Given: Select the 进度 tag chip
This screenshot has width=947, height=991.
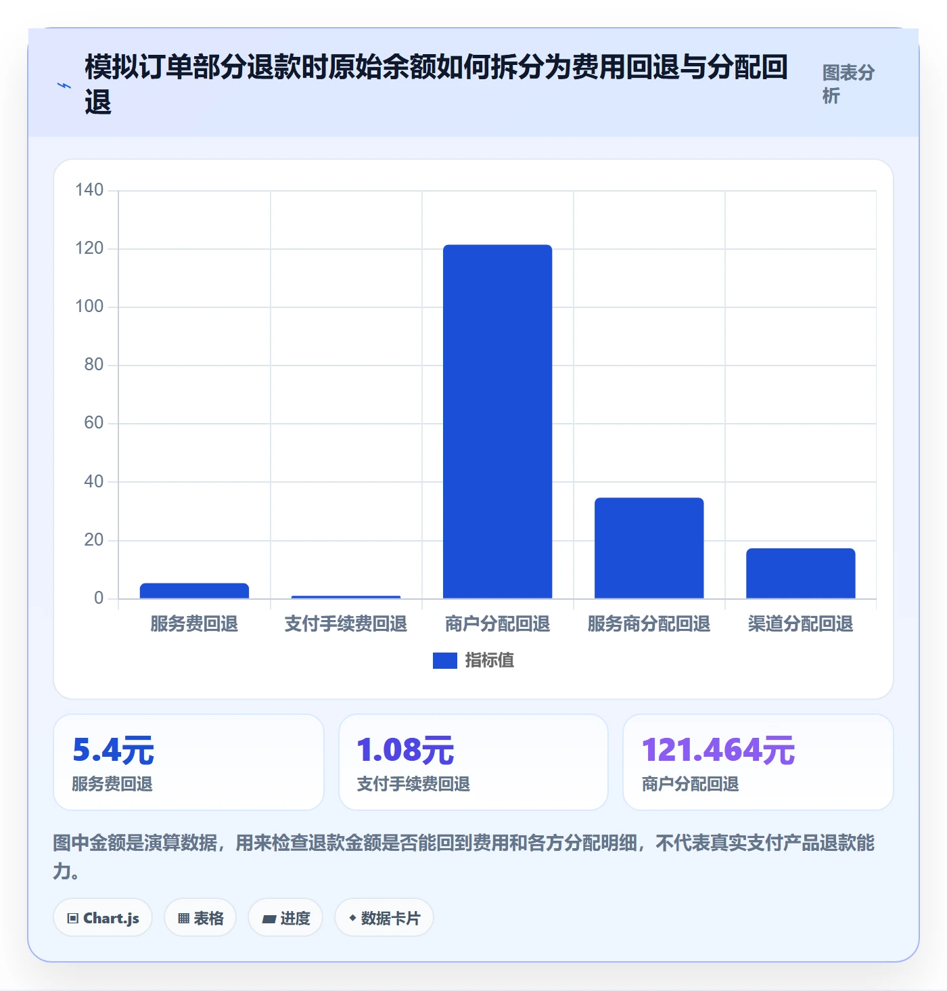Looking at the screenshot, I should [285, 918].
